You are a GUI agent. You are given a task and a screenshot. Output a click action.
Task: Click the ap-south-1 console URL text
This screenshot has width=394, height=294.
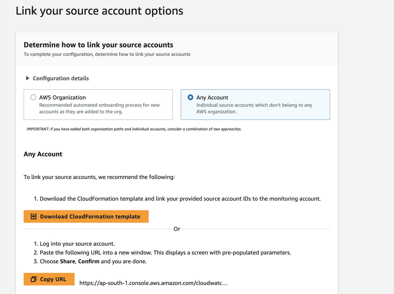[153, 283]
